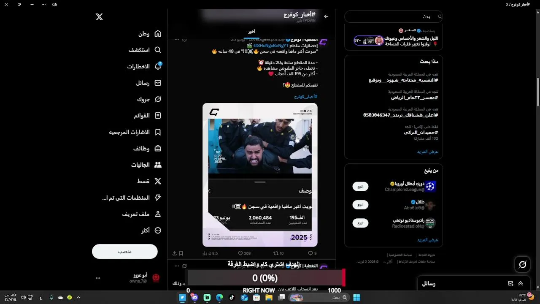Open mention @SHoNgxBoNgYT in post
540x304 pixels.
[271, 46]
